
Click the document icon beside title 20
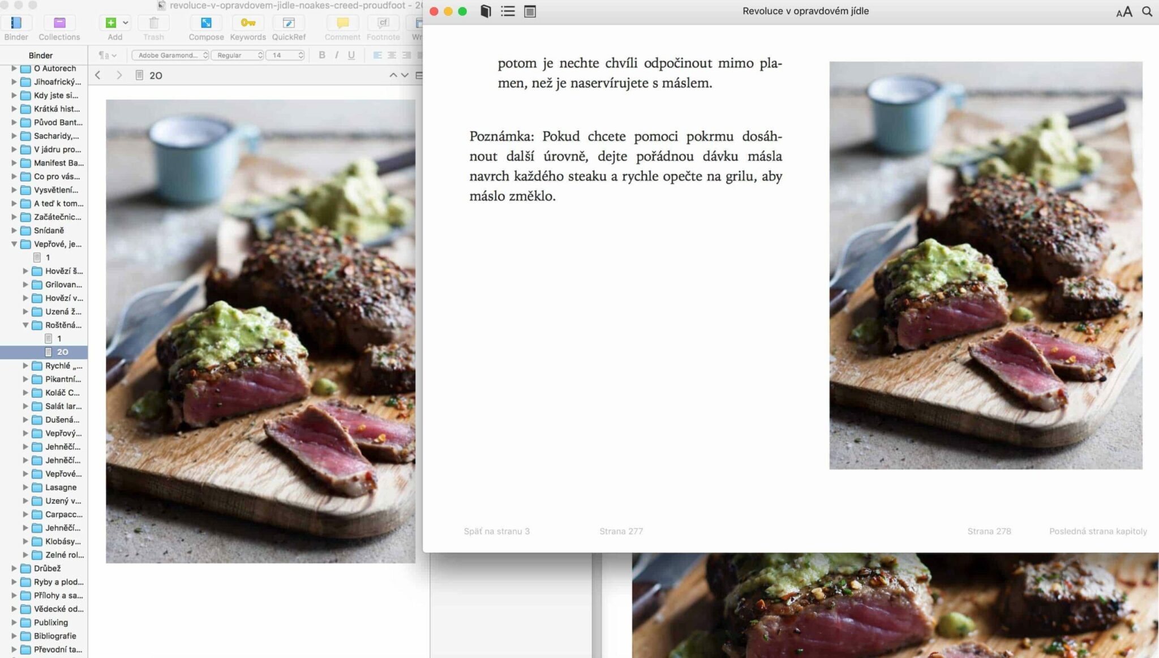click(139, 75)
